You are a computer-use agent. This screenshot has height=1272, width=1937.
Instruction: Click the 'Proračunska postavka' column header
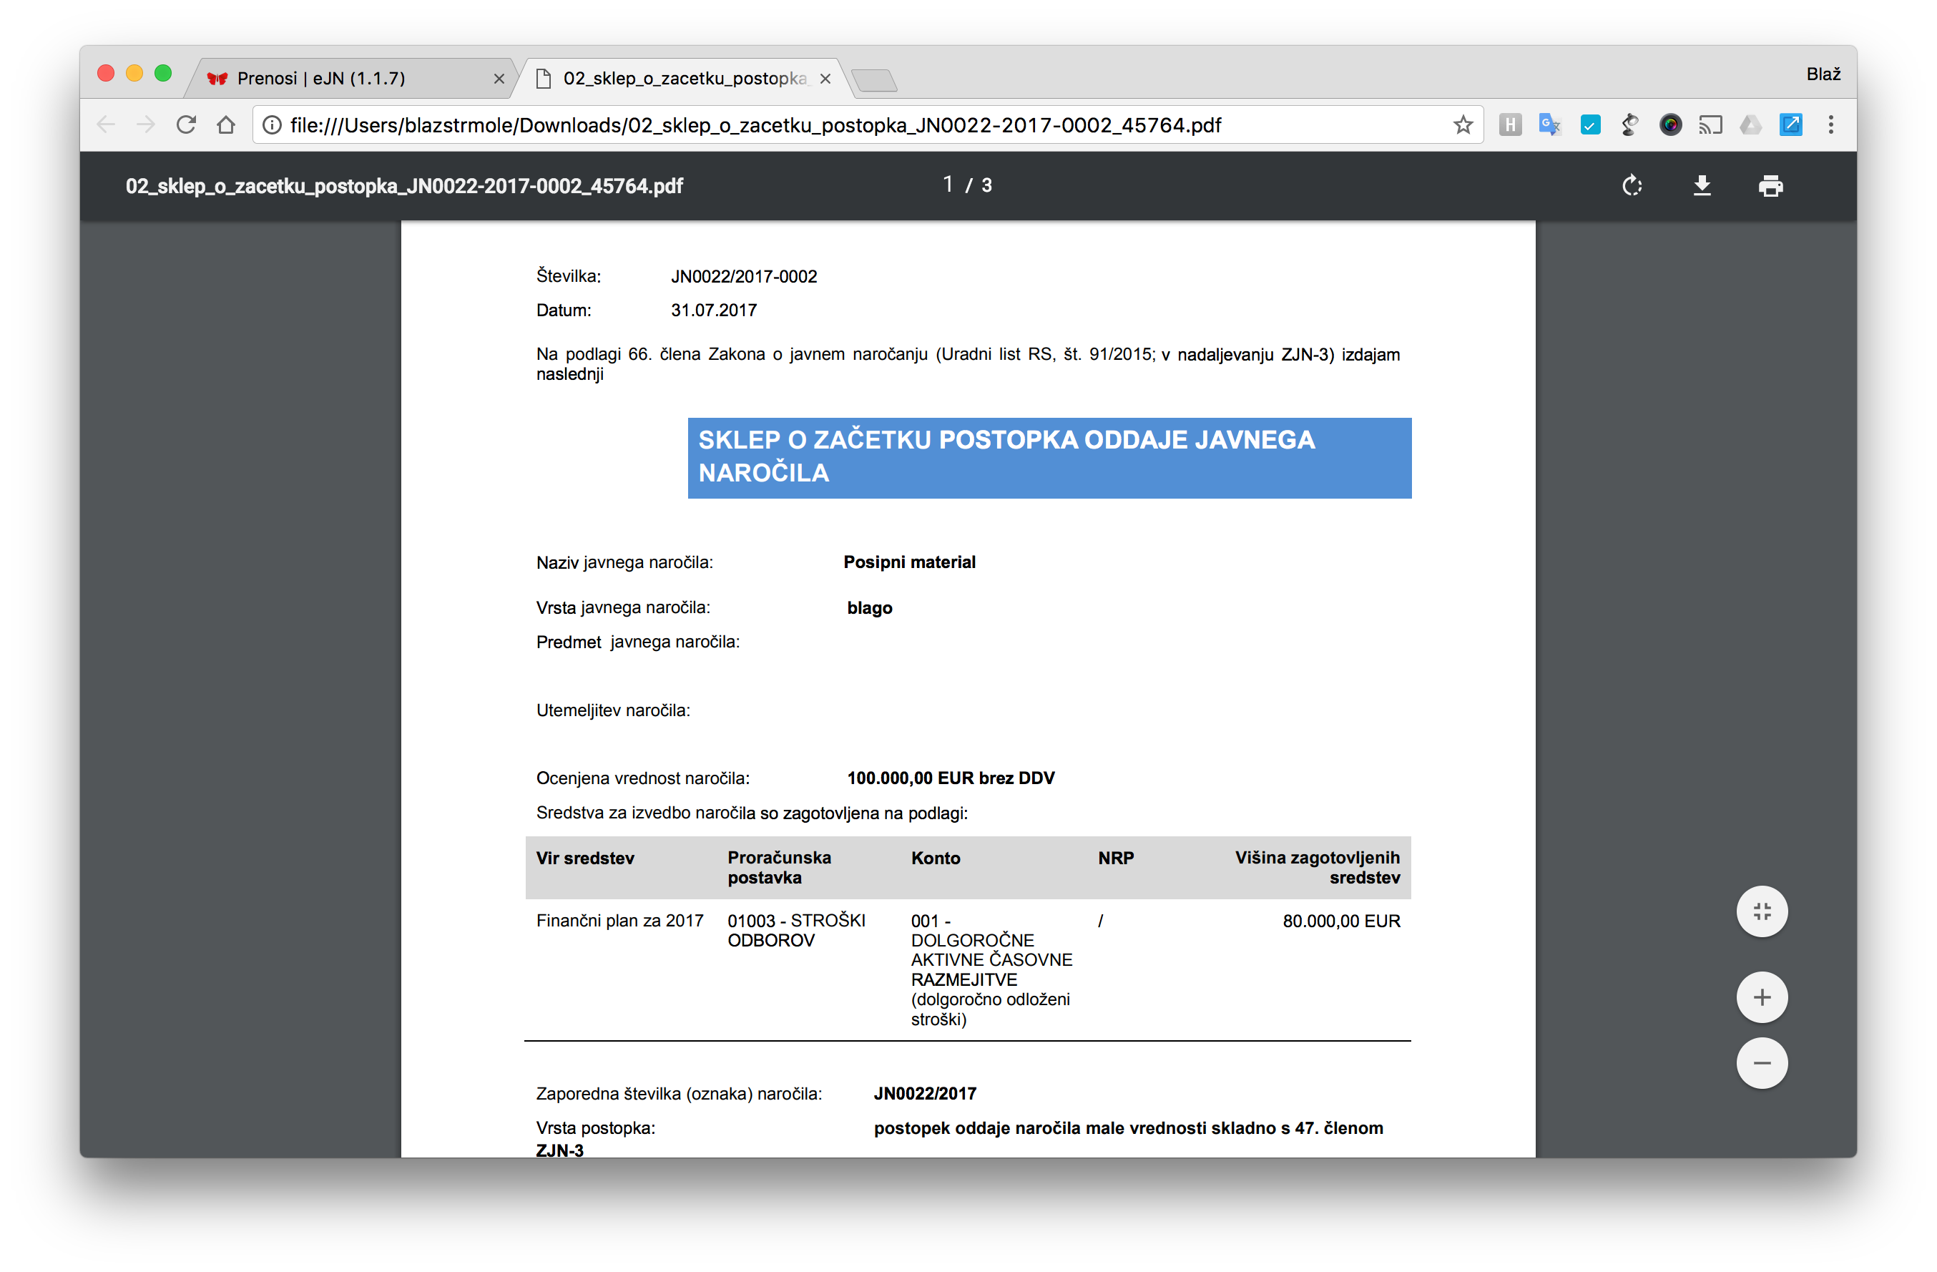tap(779, 868)
